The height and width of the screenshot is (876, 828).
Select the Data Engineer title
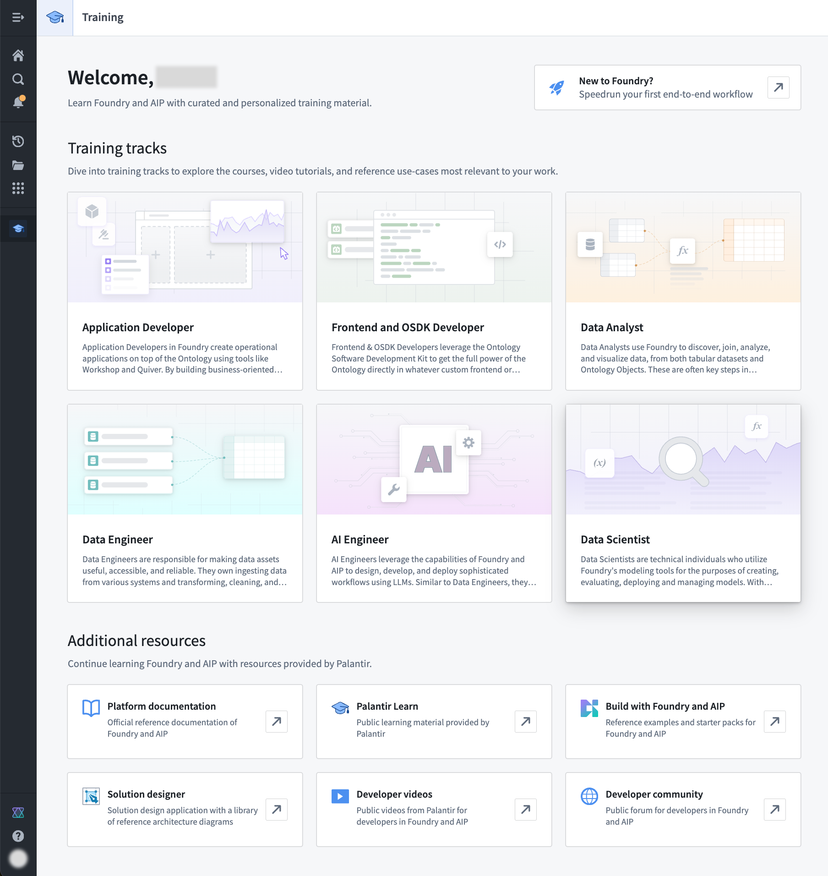click(x=118, y=539)
